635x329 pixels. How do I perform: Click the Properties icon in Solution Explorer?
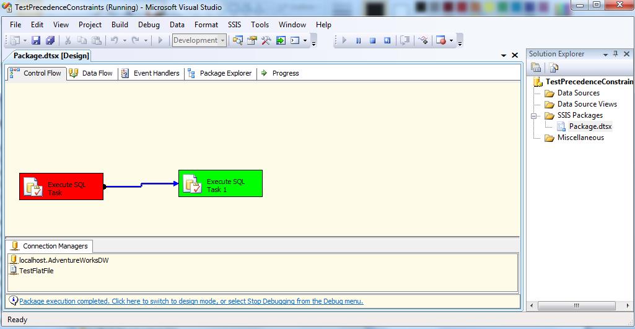[x=536, y=68]
